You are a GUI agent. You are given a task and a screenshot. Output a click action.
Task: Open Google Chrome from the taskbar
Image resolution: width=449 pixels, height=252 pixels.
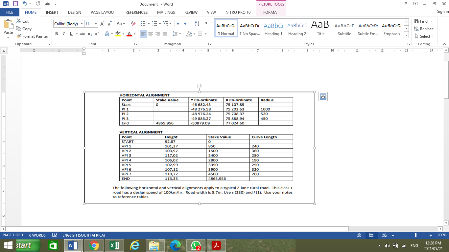pos(94,245)
